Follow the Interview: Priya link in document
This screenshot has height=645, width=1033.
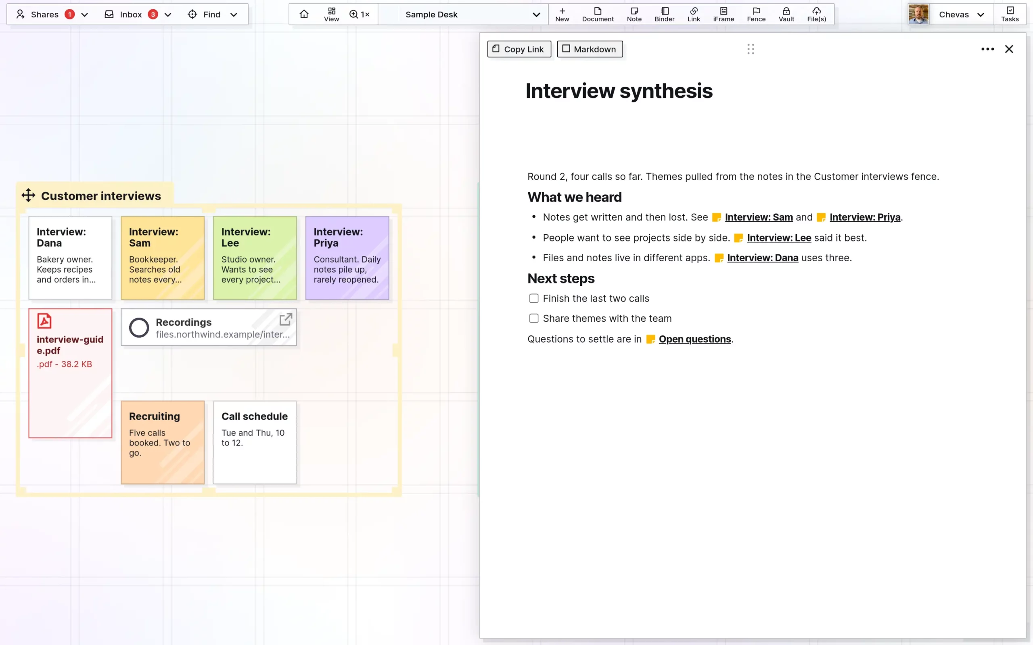[x=865, y=217]
